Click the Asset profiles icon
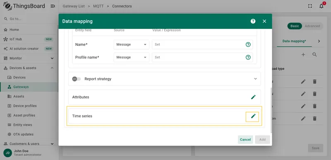The image size is (331, 160). (9, 115)
